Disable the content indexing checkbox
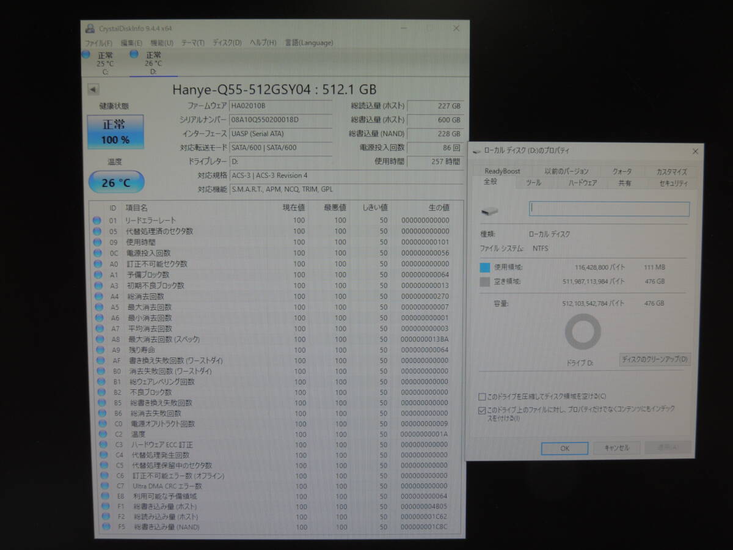The image size is (733, 550). point(483,410)
